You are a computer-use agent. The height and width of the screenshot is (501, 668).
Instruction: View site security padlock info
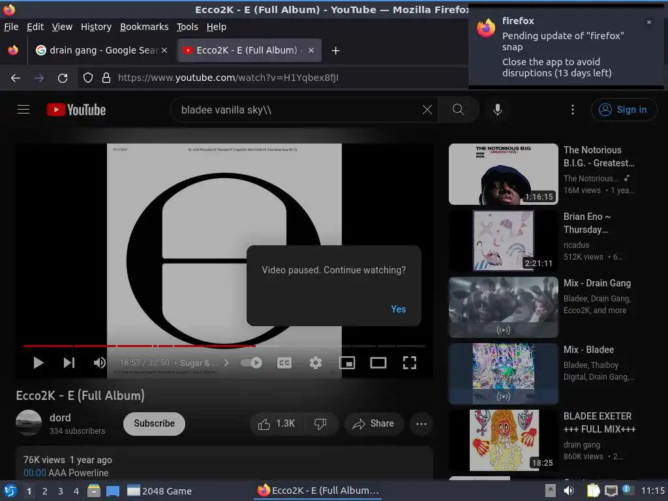pyautogui.click(x=106, y=78)
